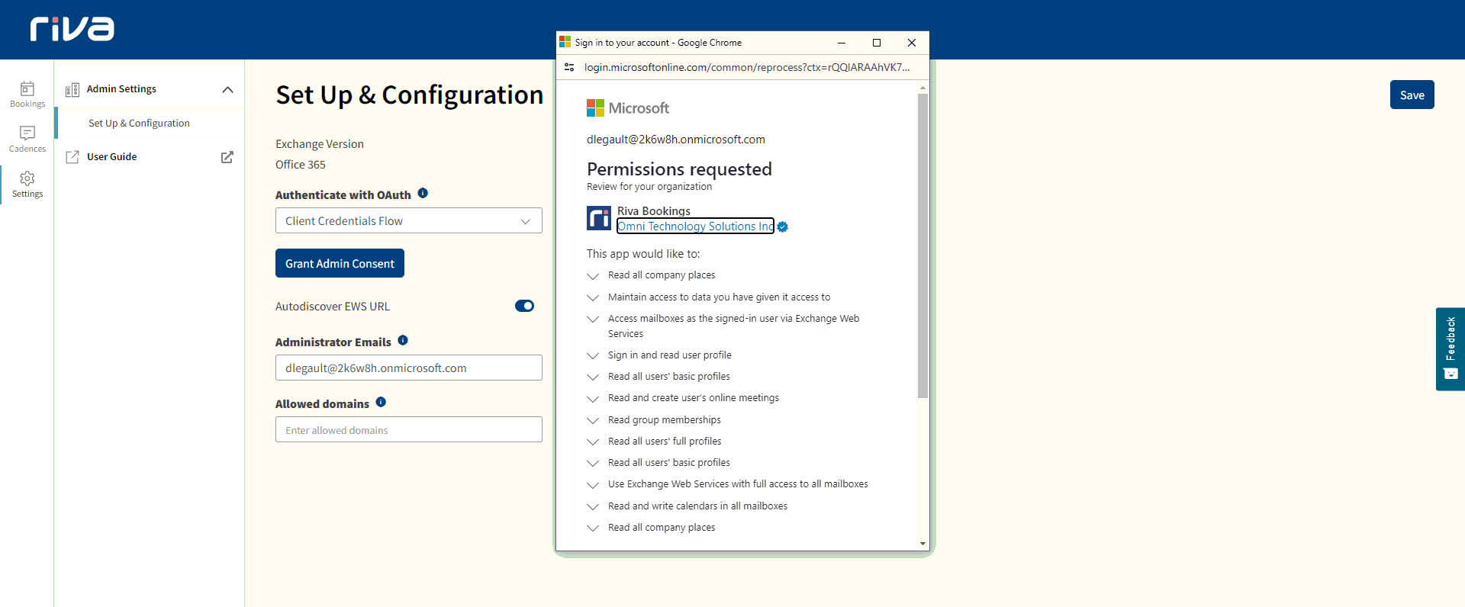1465x607 pixels.
Task: Click the User Guide external link icon
Action: click(227, 157)
